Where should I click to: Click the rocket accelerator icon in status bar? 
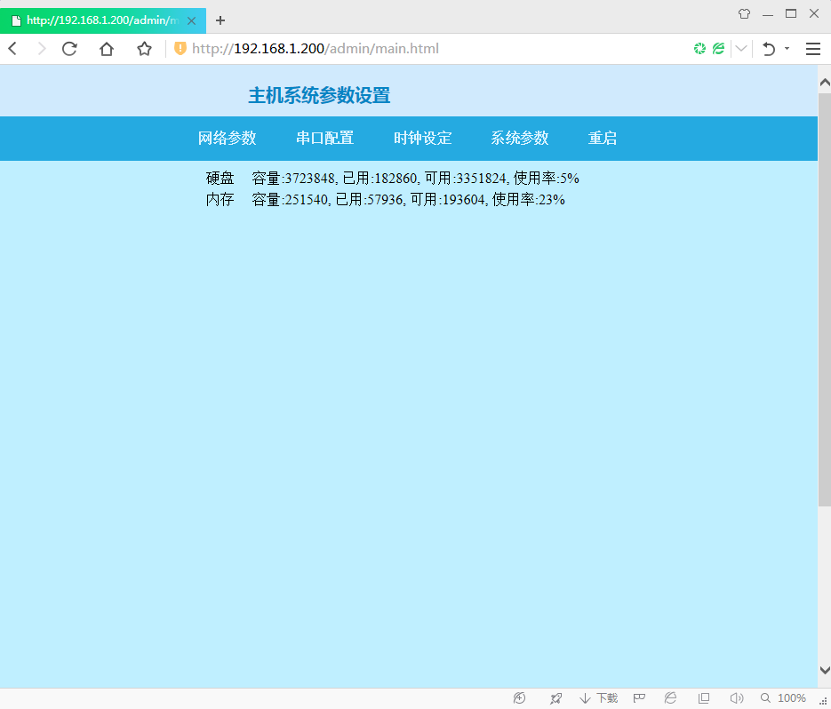click(555, 698)
